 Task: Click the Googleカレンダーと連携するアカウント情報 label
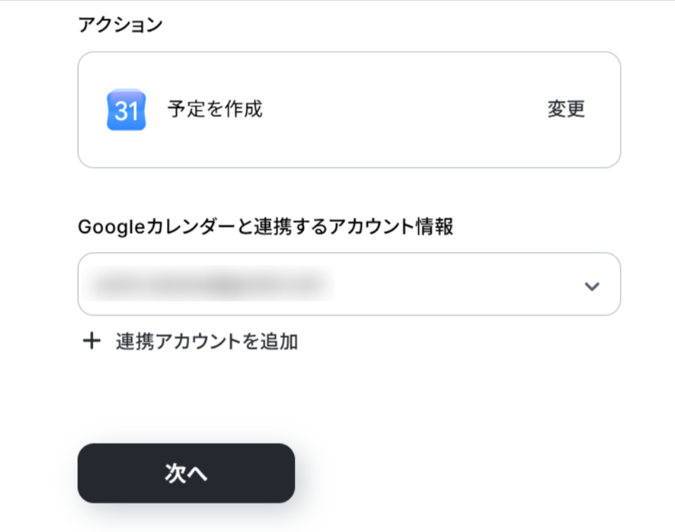pyautogui.click(x=266, y=226)
